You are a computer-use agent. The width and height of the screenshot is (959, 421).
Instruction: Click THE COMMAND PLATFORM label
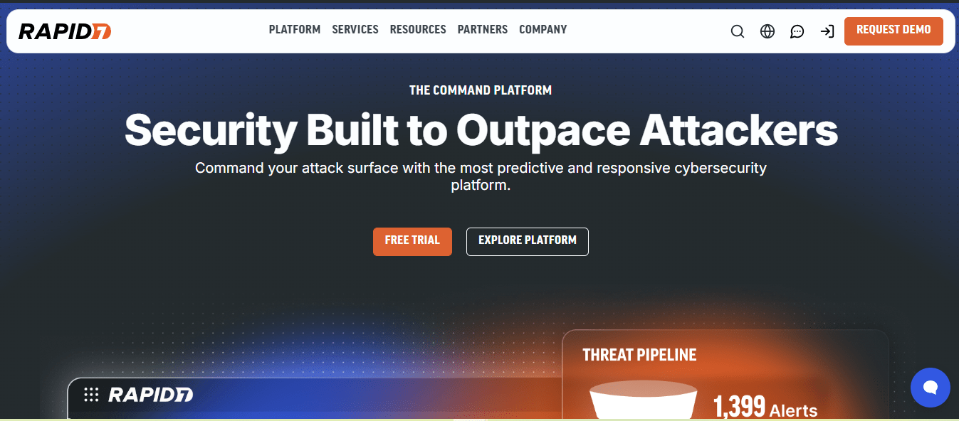point(481,90)
